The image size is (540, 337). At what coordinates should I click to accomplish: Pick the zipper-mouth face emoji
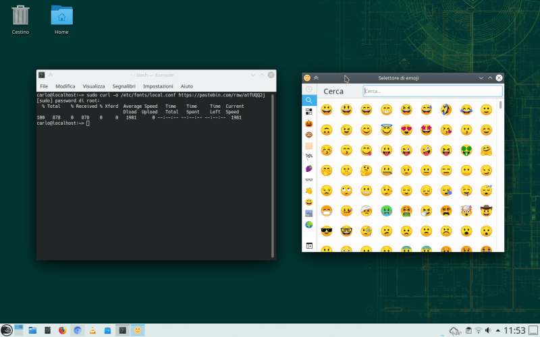point(386,171)
